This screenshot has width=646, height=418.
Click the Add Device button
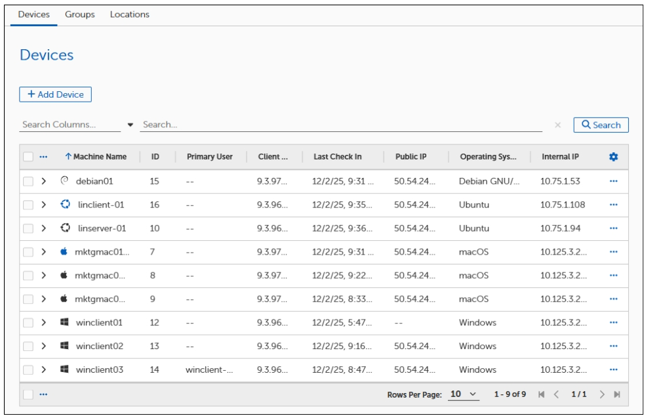(x=55, y=94)
